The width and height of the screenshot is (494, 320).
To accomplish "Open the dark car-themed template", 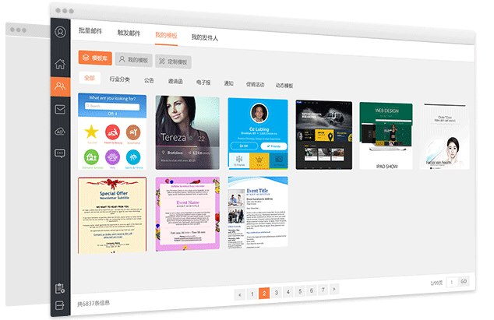I will pyautogui.click(x=324, y=135).
